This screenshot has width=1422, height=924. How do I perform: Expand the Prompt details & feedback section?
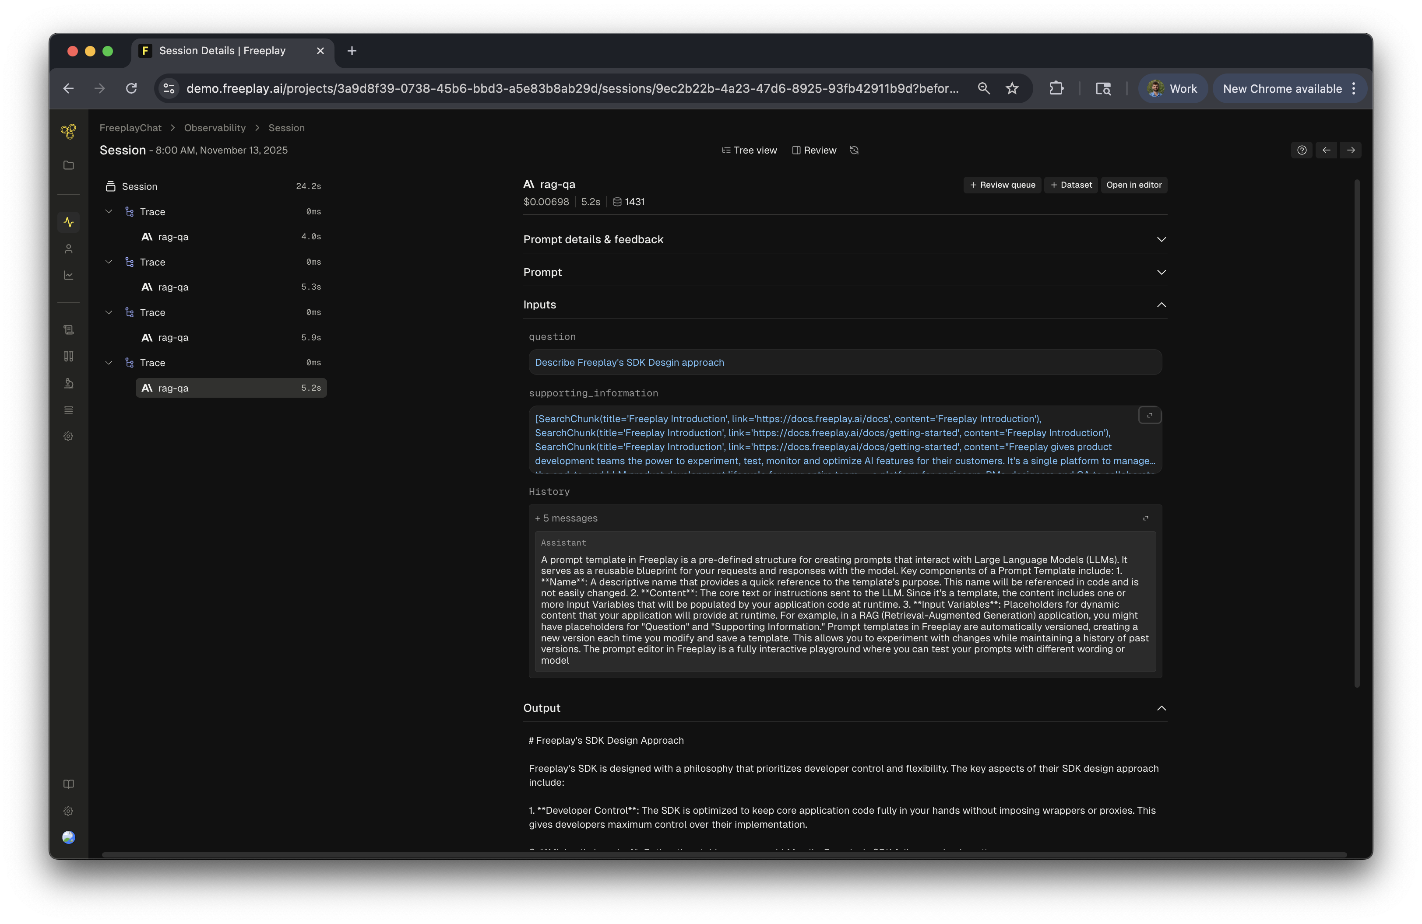click(1161, 239)
